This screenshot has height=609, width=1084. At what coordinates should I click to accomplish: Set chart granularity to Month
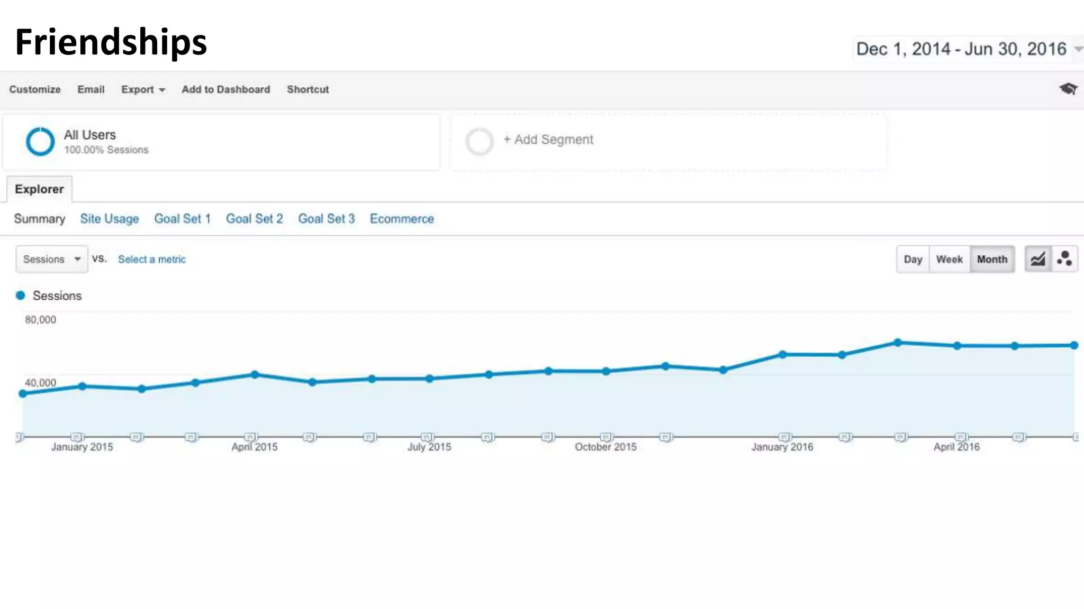click(x=992, y=259)
